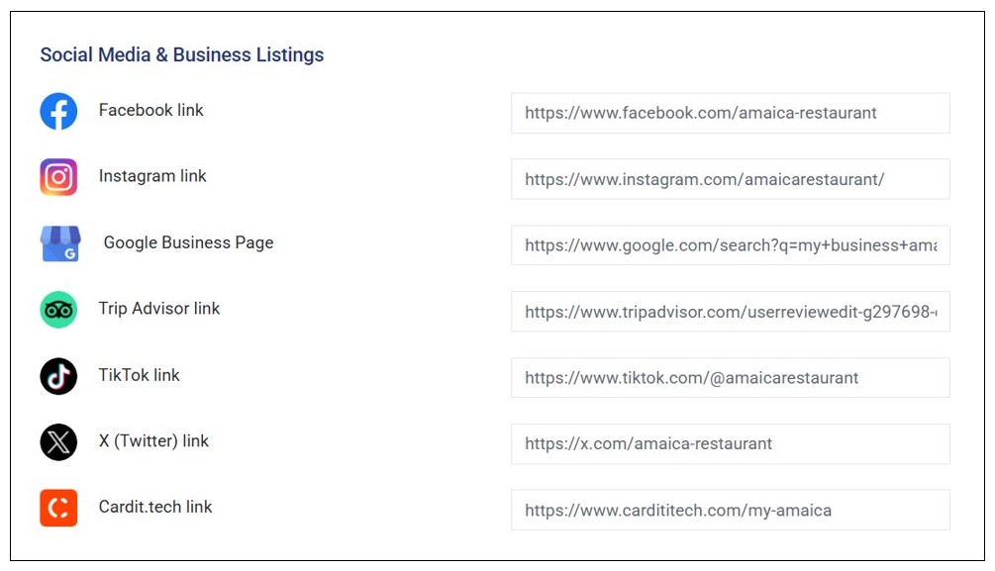Click the "Trip Advisor link" label
Screen dimensions: 995x571
159,309
